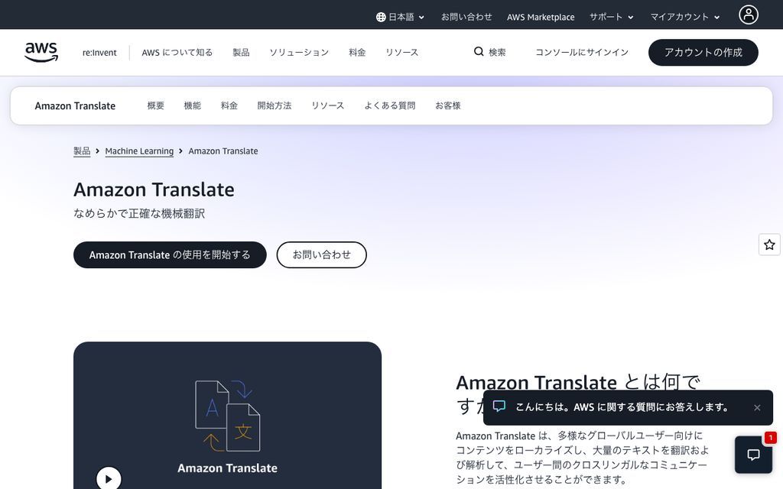Click the 製品 breadcrumb link

tap(82, 151)
